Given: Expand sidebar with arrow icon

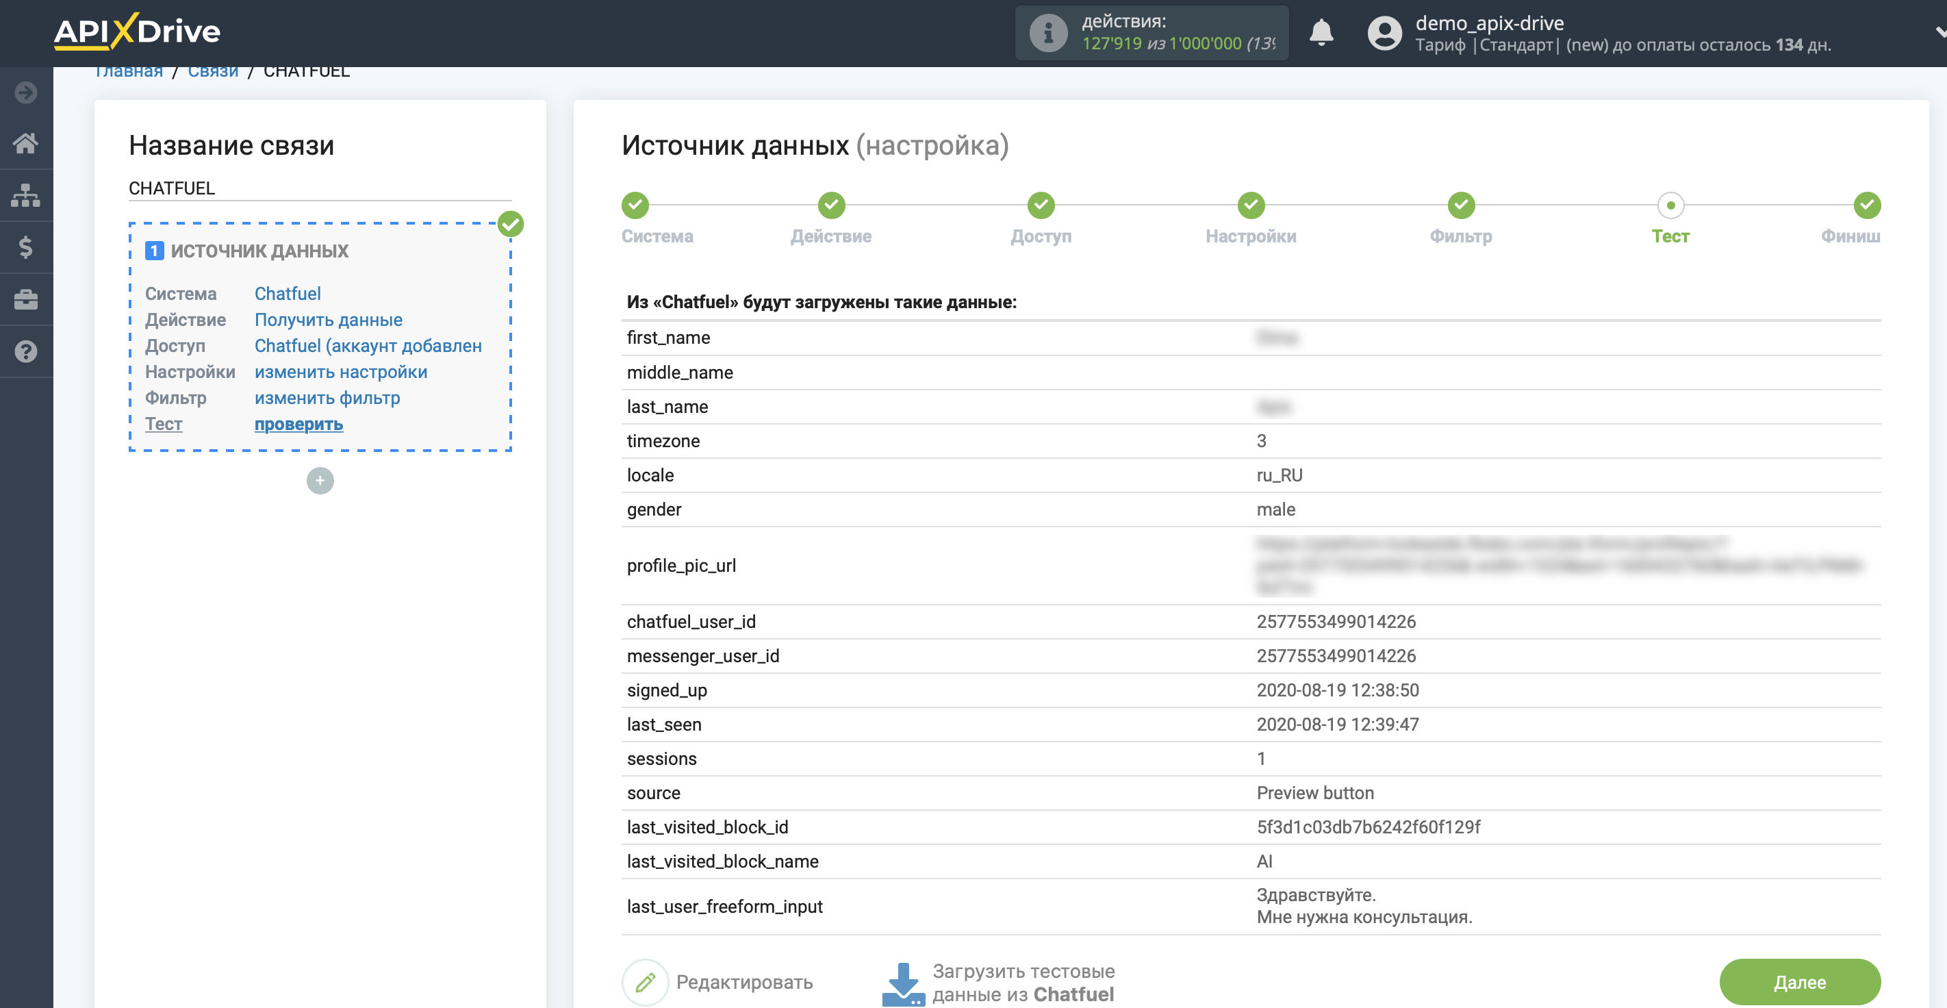Looking at the screenshot, I should (26, 93).
